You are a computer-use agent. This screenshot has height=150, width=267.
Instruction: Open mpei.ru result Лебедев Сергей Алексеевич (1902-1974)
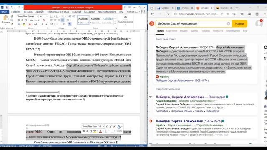(189, 121)
